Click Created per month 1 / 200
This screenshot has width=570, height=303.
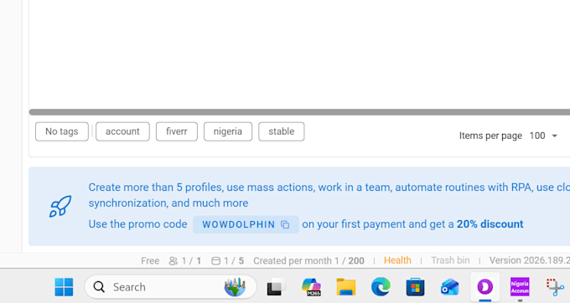tap(308, 261)
